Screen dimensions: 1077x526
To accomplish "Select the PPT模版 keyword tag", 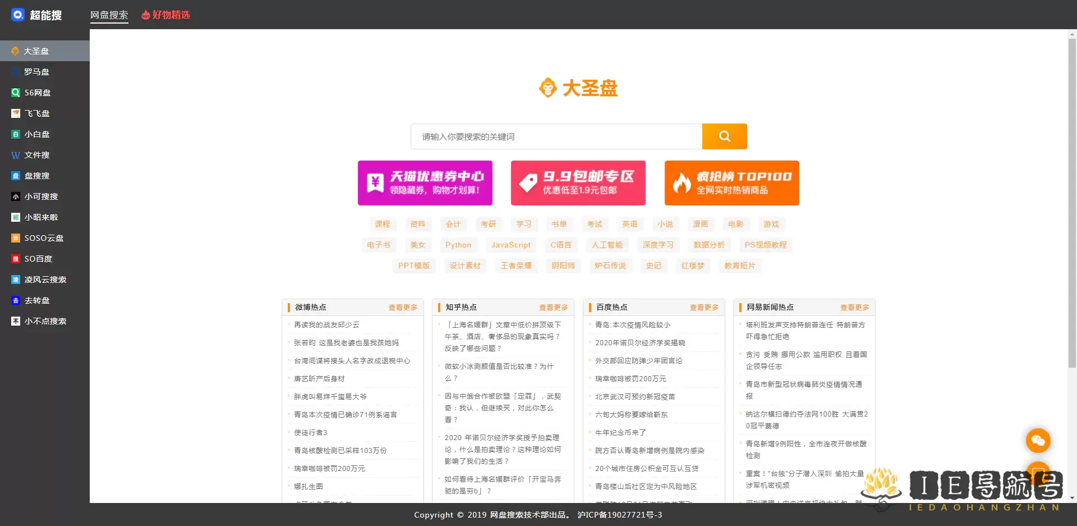I will point(414,266).
